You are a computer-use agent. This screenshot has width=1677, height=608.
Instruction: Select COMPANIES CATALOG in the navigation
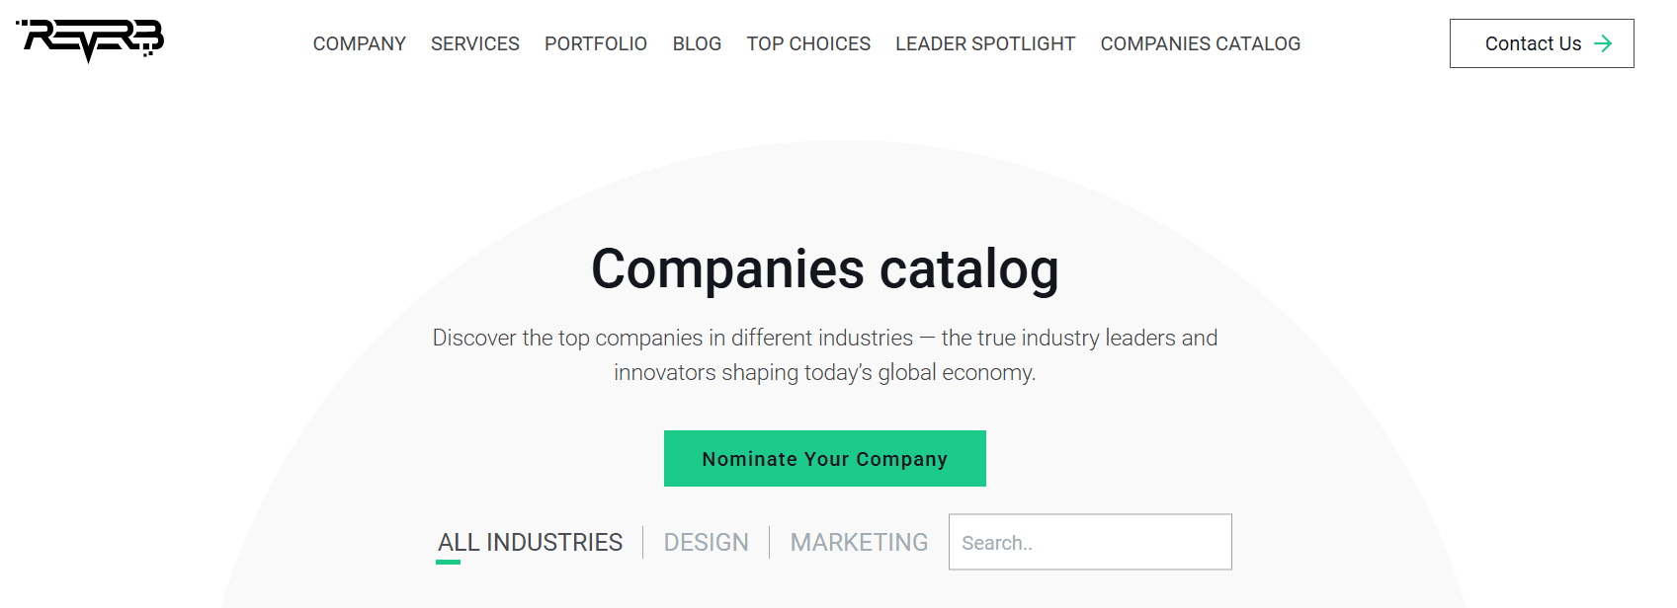1200,43
